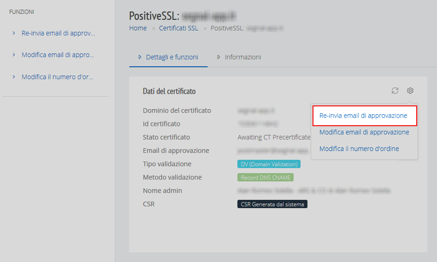The height and width of the screenshot is (262, 437).
Task: Open 'Certificati SSL' breadcrumb link
Action: tap(179, 28)
